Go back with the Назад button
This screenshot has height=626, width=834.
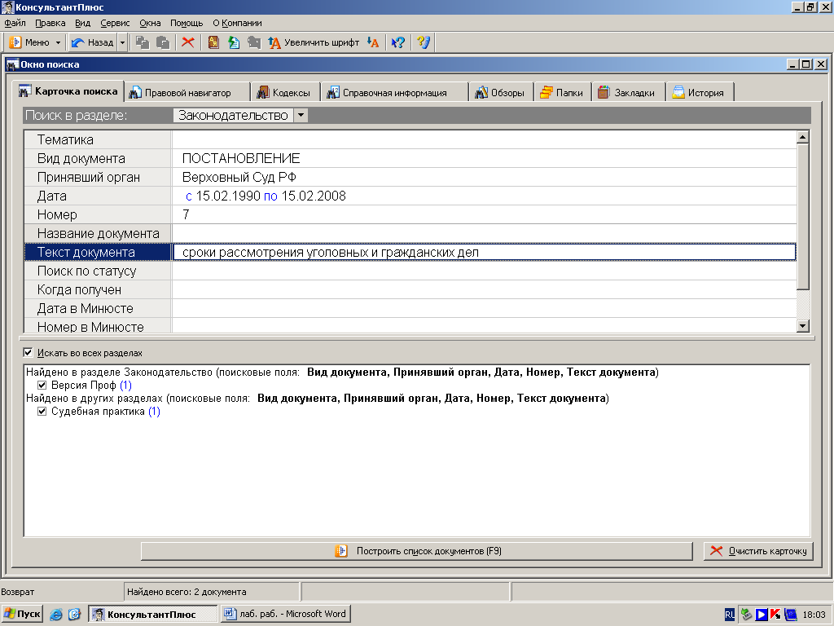(x=93, y=42)
